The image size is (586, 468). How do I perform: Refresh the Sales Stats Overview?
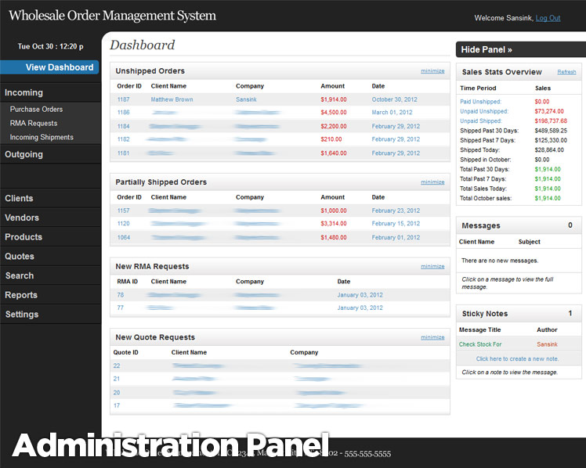coord(566,72)
